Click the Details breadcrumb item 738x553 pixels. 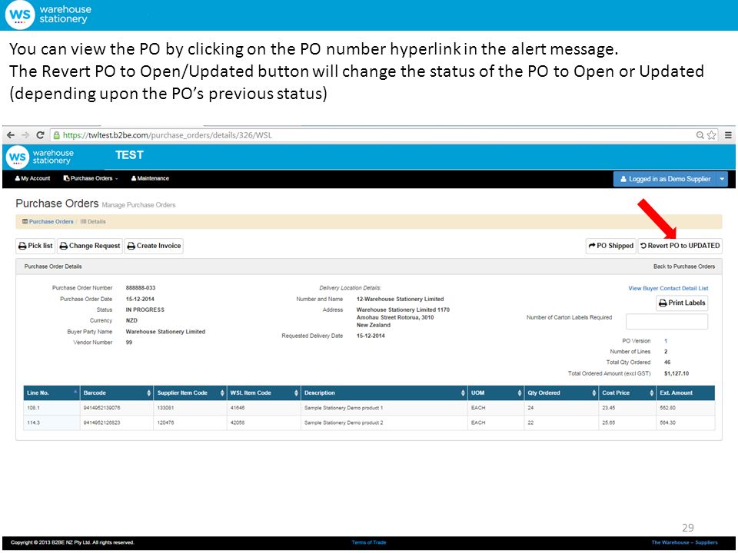point(93,221)
